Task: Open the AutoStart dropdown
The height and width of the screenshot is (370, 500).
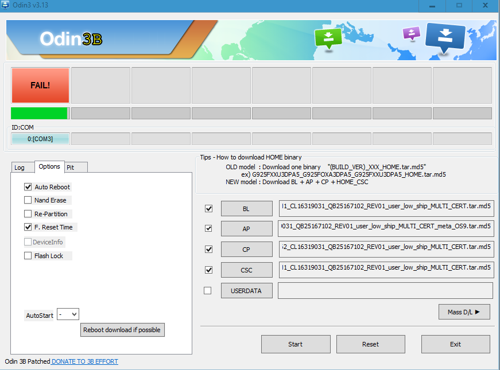Action: [68, 314]
